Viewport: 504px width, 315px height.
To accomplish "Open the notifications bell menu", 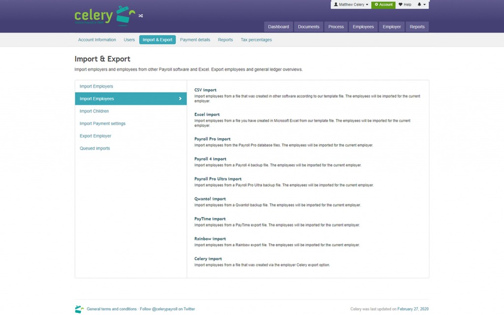I will pos(421,4).
